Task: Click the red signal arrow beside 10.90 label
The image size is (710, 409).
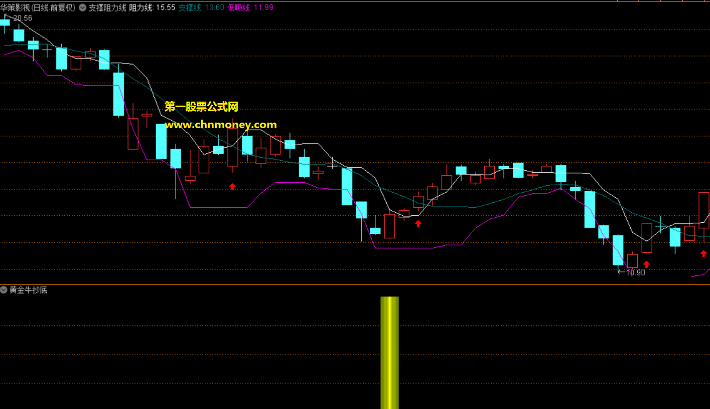Action: coord(646,264)
